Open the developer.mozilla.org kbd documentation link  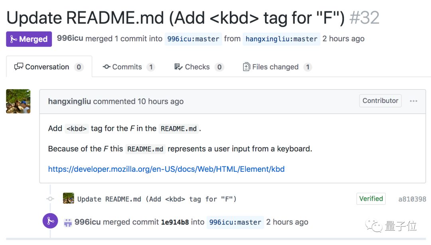click(166, 169)
